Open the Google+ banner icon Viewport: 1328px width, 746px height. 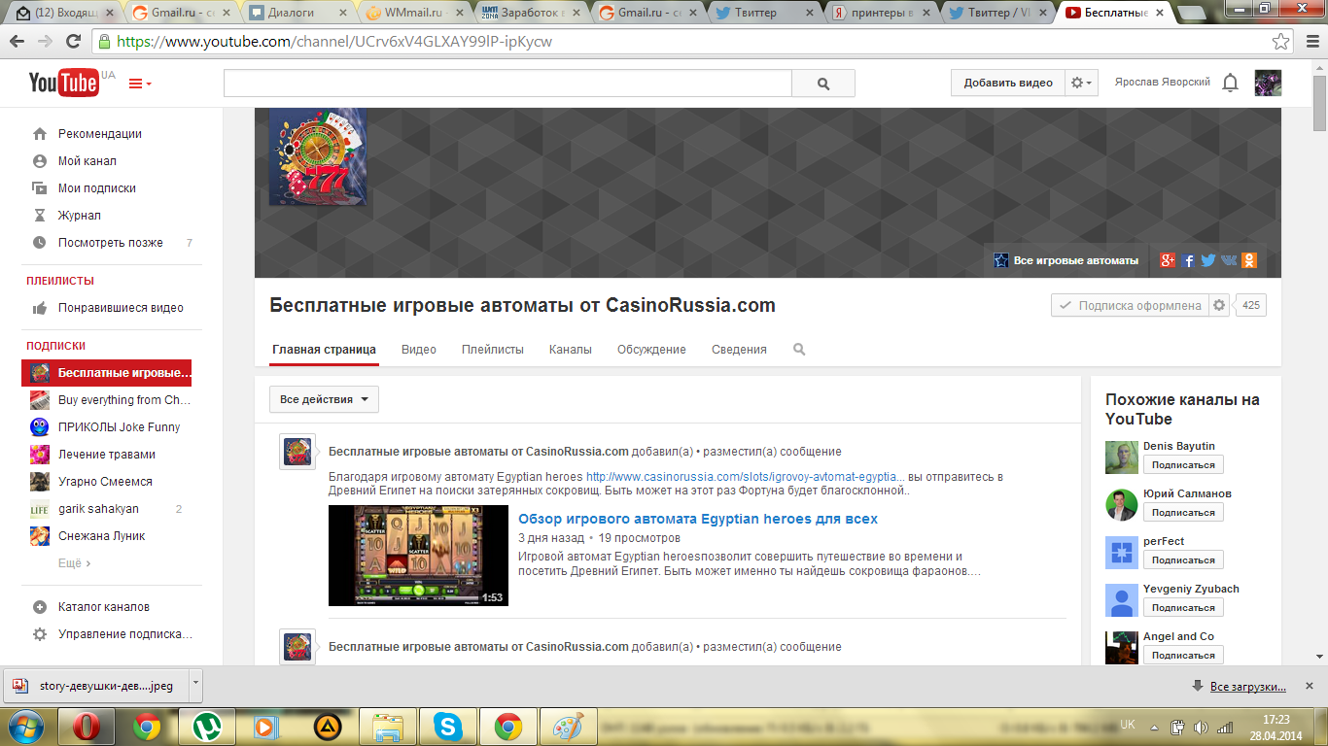click(x=1168, y=260)
